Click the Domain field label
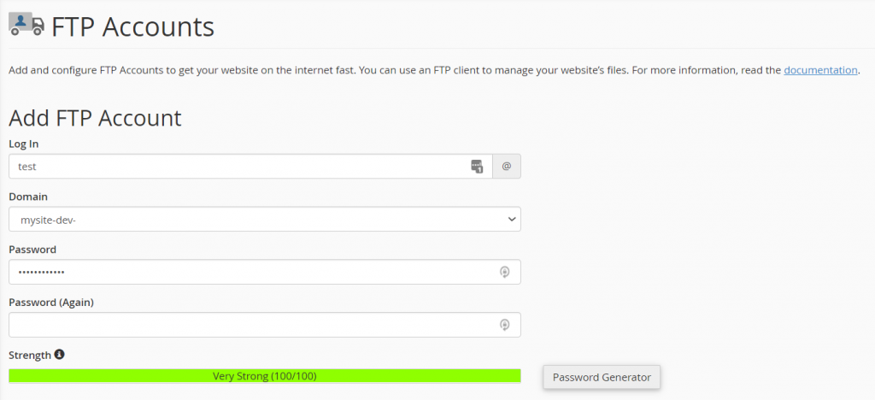This screenshot has width=875, height=400. (28, 197)
